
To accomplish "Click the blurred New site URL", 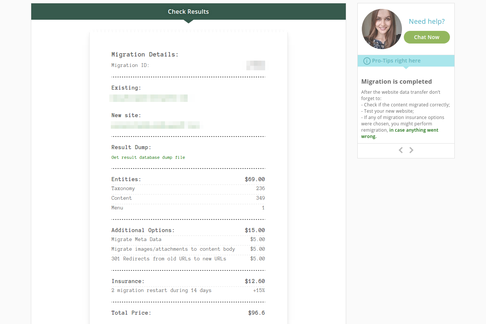I will click(x=155, y=125).
